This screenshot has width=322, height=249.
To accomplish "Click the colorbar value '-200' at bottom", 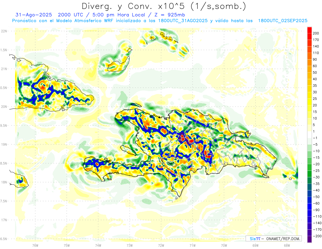I will (317, 236).
